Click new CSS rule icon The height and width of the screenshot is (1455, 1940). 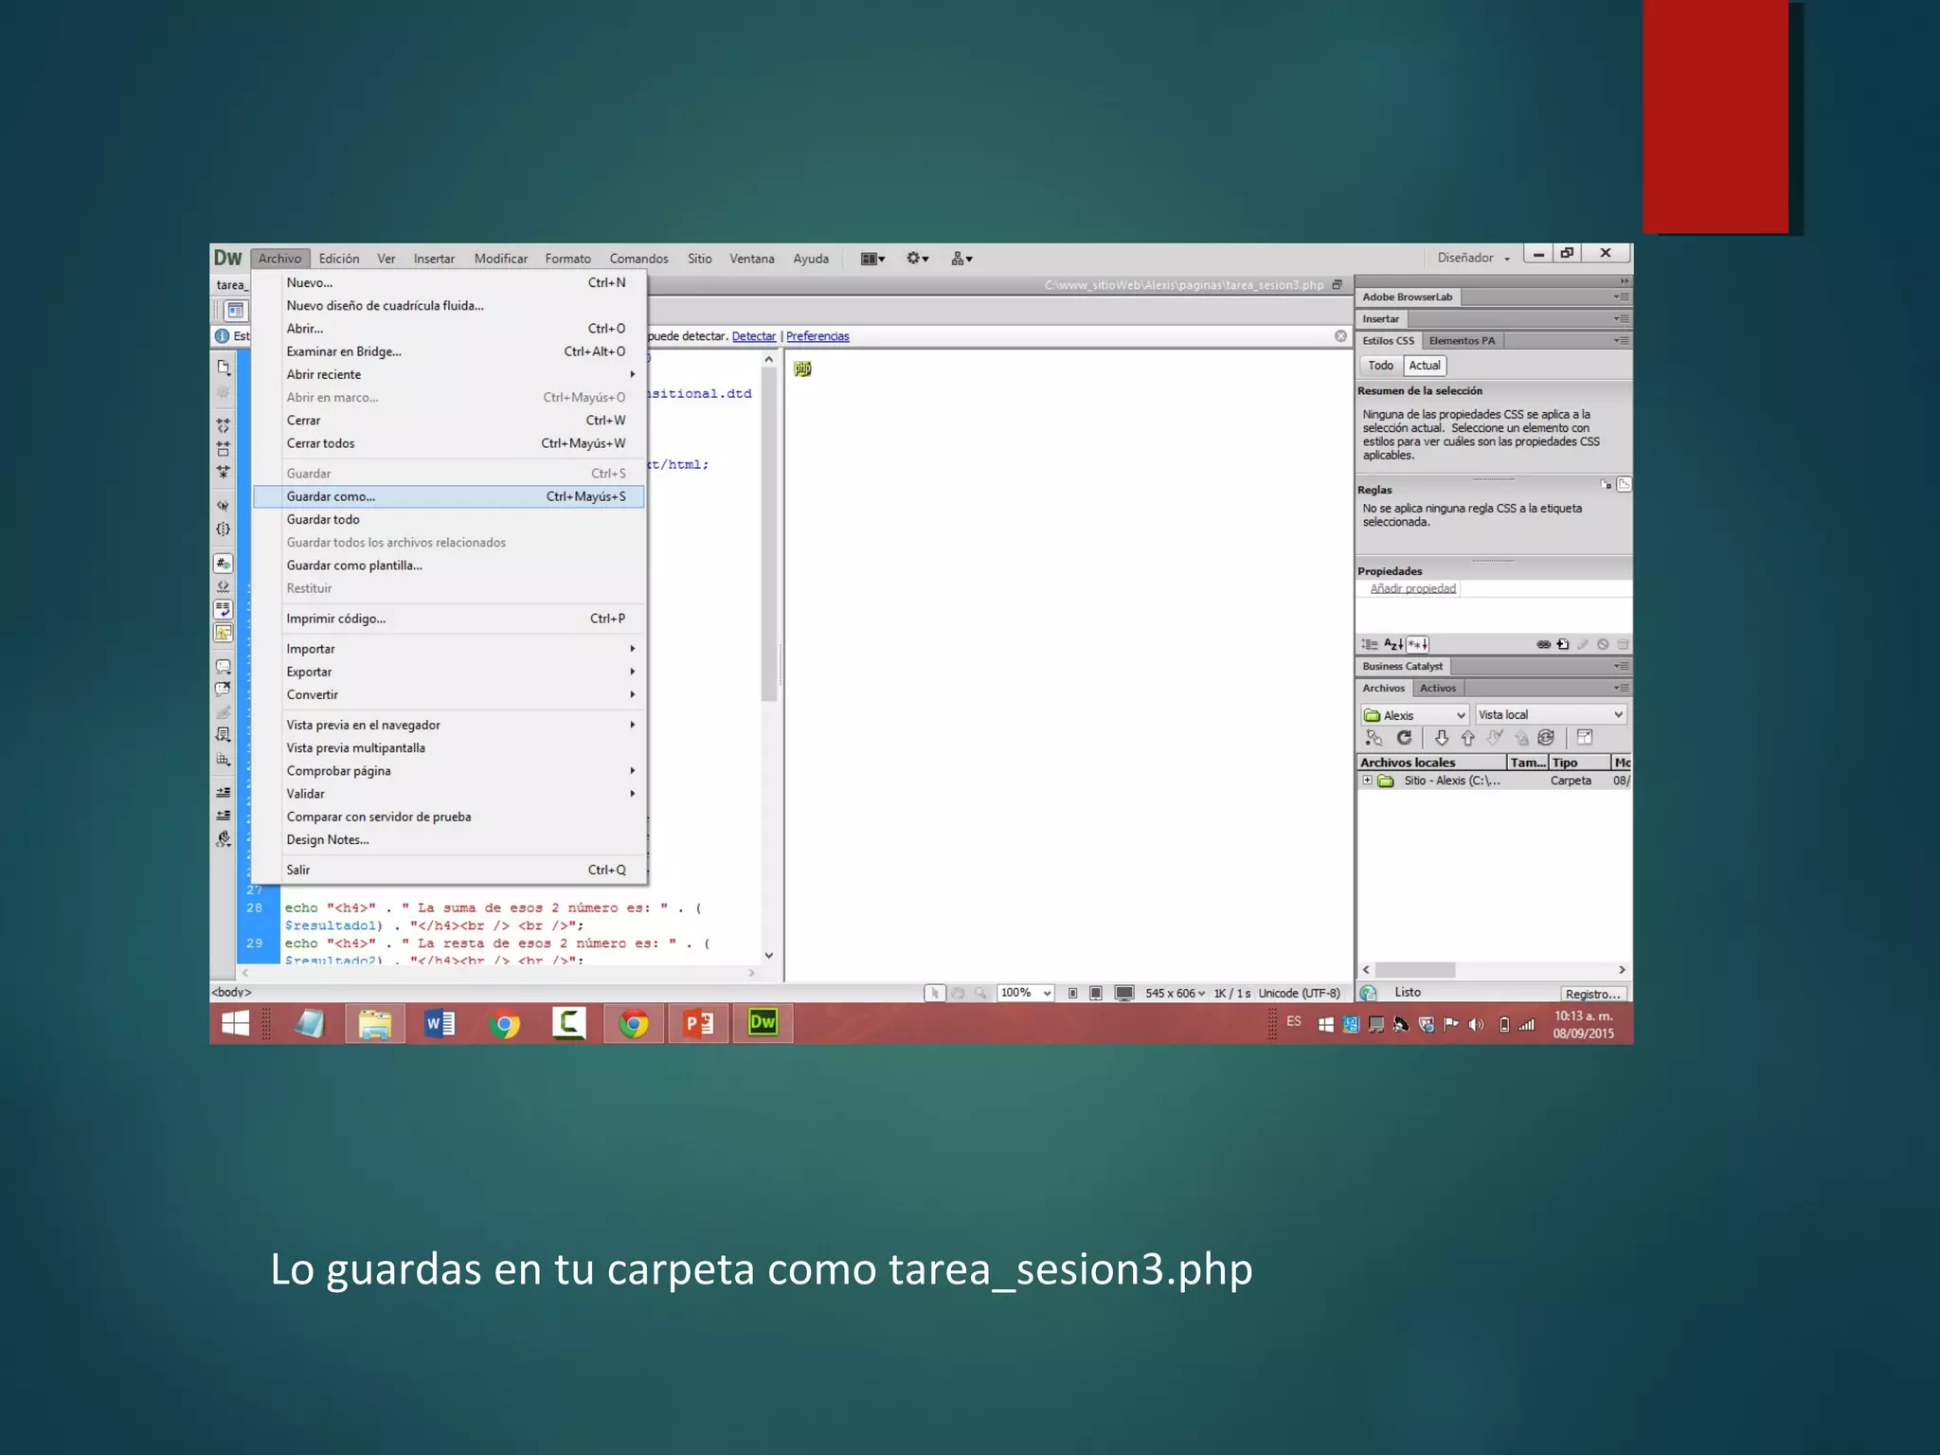pos(1563,644)
